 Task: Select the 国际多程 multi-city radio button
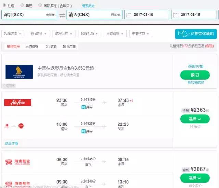coord(40,5)
